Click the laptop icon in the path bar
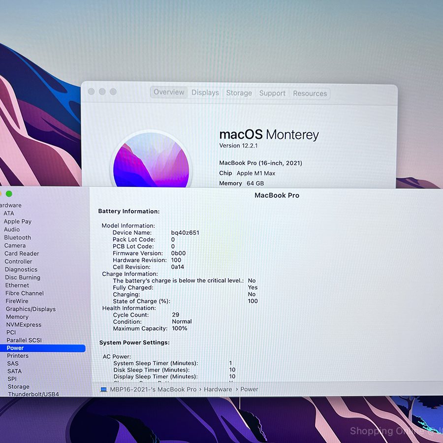 (x=104, y=389)
